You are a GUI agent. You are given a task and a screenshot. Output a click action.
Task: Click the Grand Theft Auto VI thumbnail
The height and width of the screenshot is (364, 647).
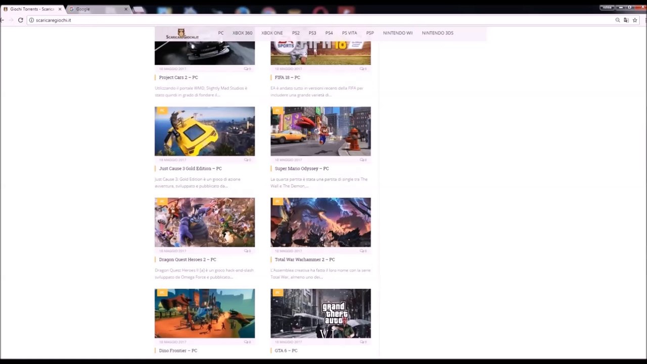[x=320, y=313]
